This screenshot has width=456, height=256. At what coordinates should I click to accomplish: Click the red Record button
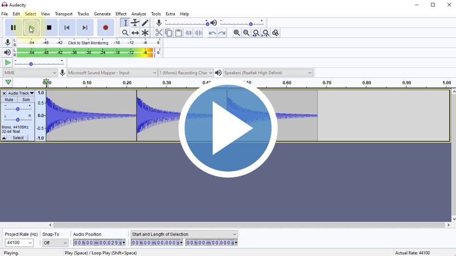105,27
